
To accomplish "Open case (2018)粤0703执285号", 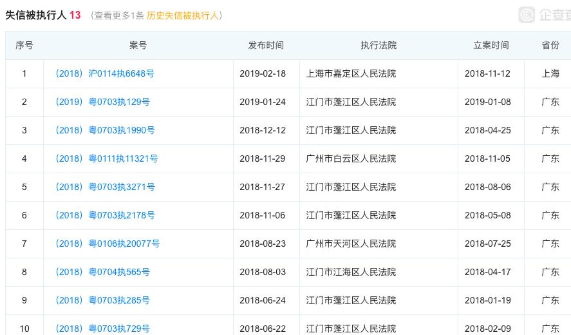I will point(102,300).
